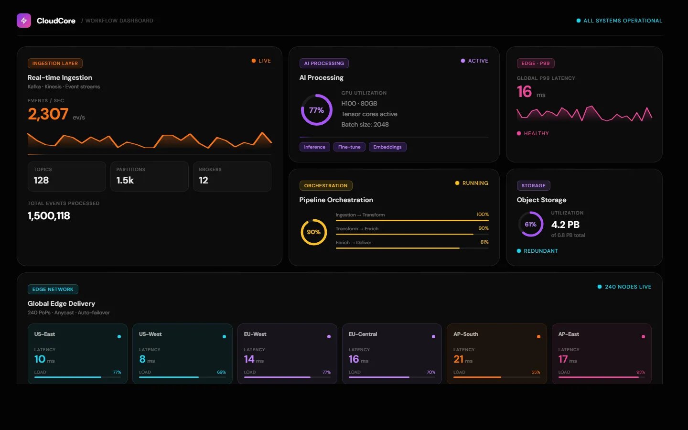Click the LIVE status indicator dot

tap(253, 61)
